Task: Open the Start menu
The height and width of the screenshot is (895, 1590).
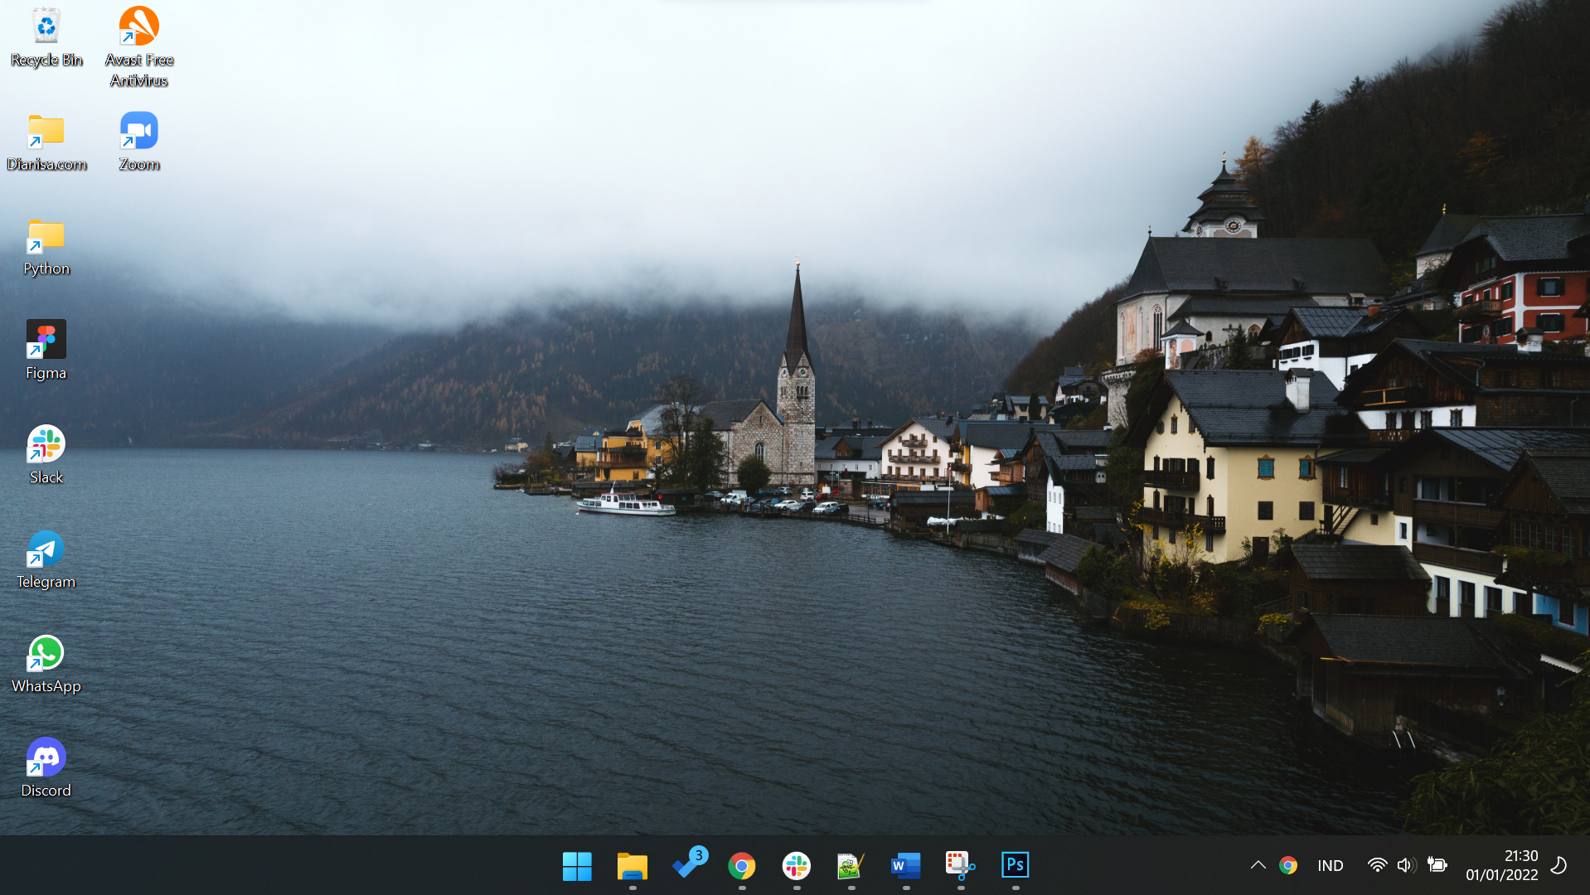Action: [x=577, y=865]
